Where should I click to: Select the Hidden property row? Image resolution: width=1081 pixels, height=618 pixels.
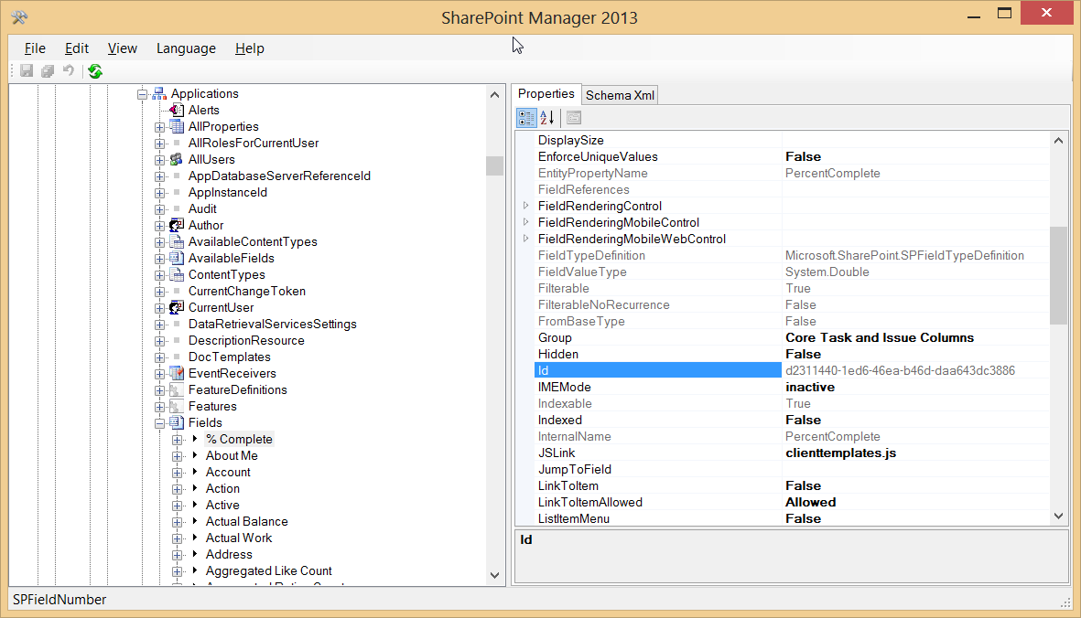point(792,355)
